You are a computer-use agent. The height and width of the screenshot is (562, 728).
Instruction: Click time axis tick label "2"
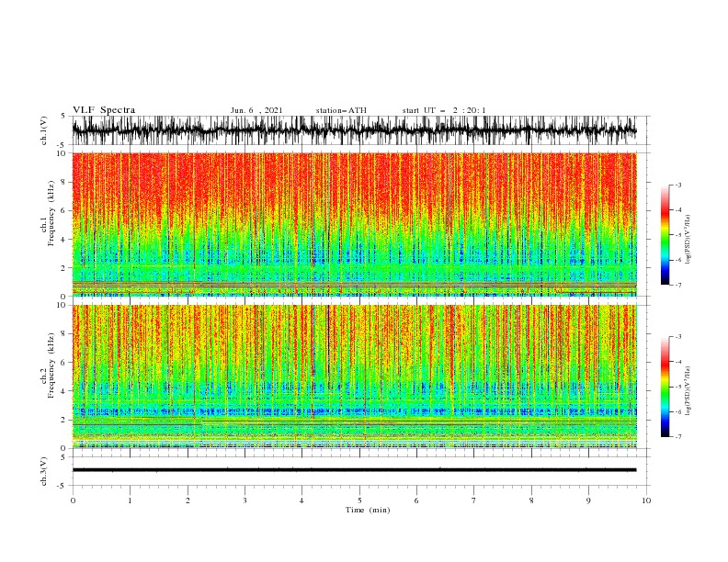[188, 500]
